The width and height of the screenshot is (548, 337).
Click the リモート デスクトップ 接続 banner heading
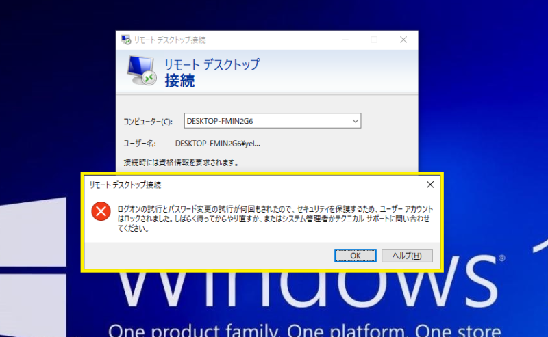tap(211, 73)
